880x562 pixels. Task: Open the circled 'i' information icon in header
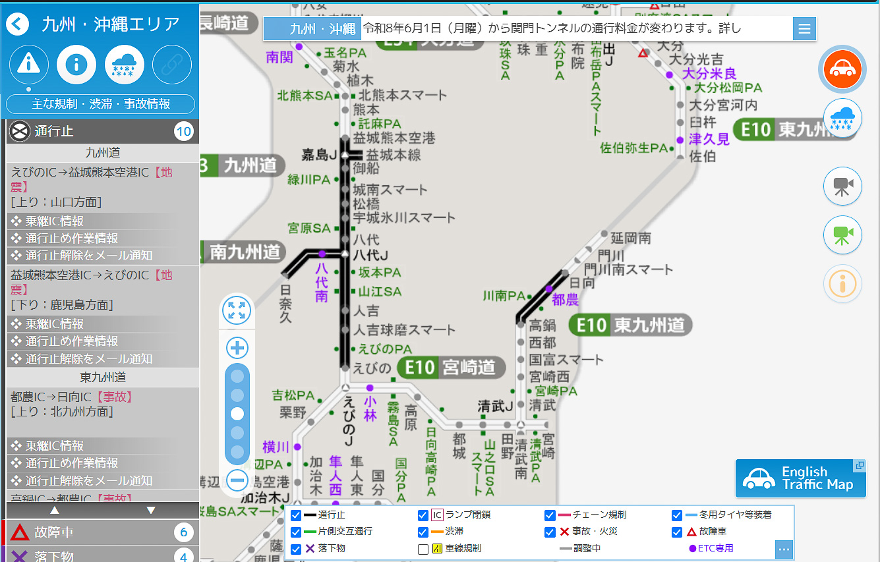point(76,65)
